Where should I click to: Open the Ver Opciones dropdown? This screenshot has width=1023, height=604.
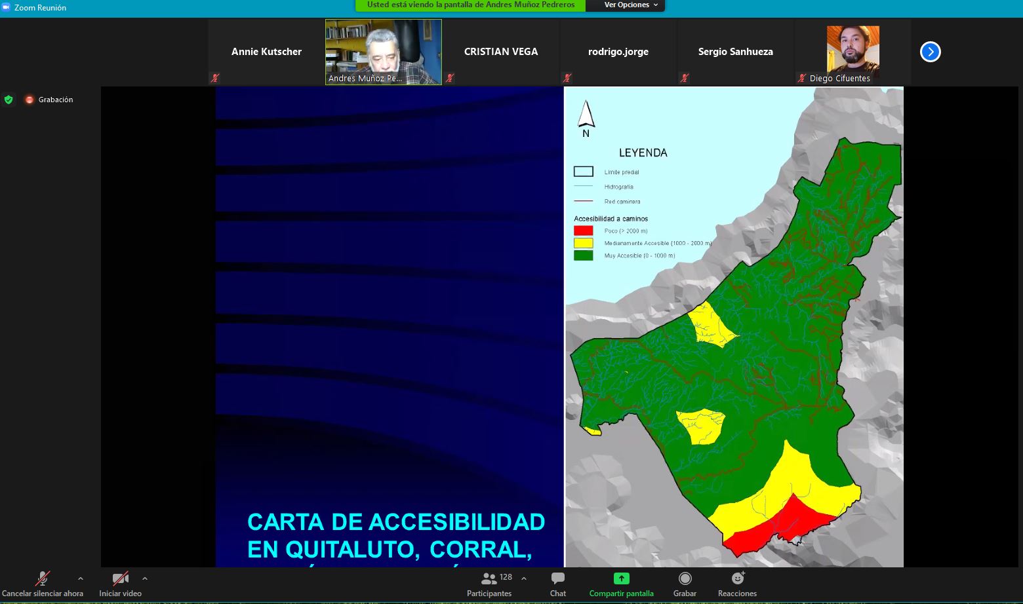coord(630,5)
